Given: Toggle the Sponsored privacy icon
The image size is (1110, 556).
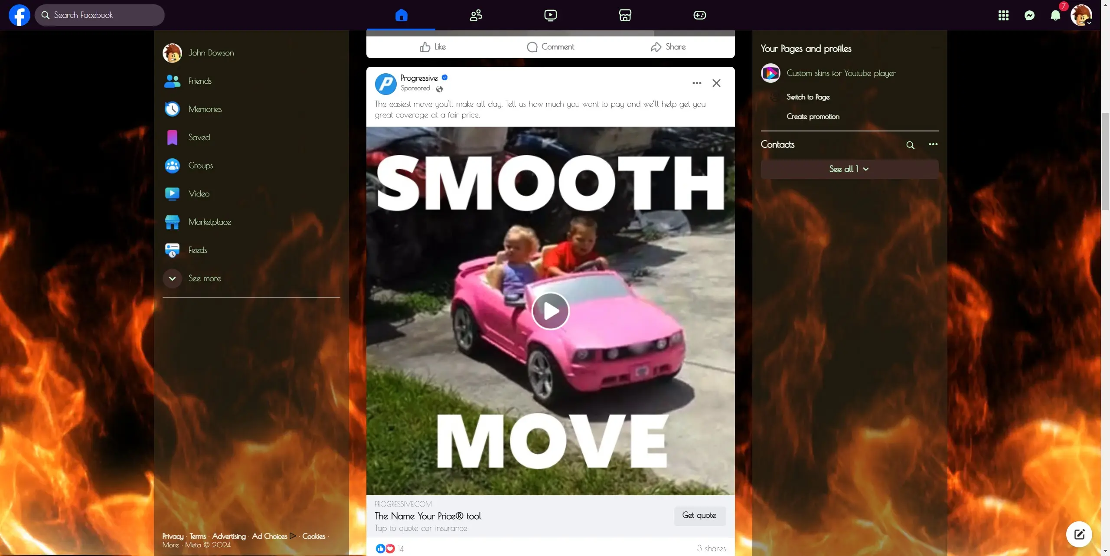Looking at the screenshot, I should point(440,88).
